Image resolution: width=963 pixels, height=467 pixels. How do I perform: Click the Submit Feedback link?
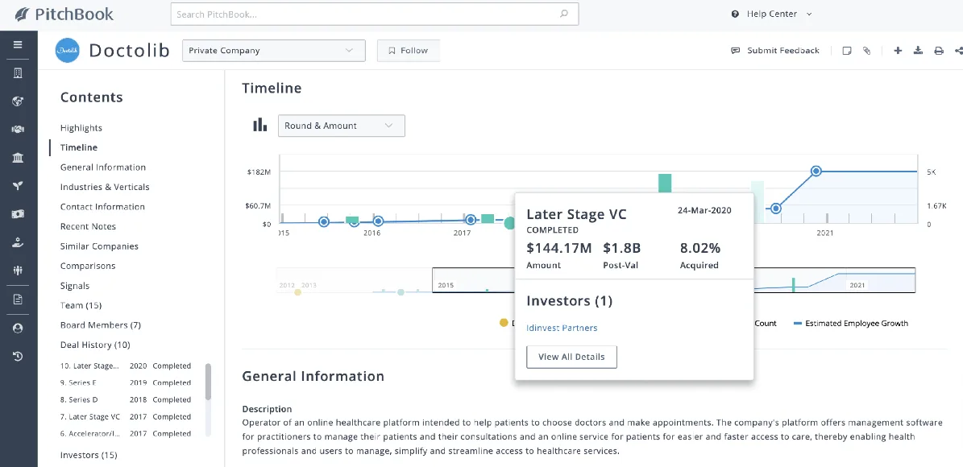tap(783, 50)
